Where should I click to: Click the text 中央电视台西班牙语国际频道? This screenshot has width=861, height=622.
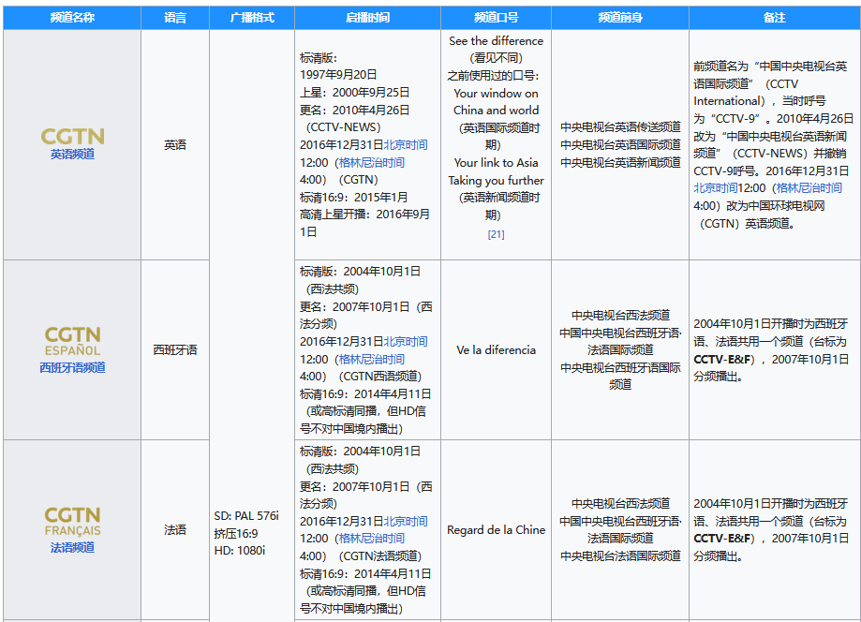[620, 376]
